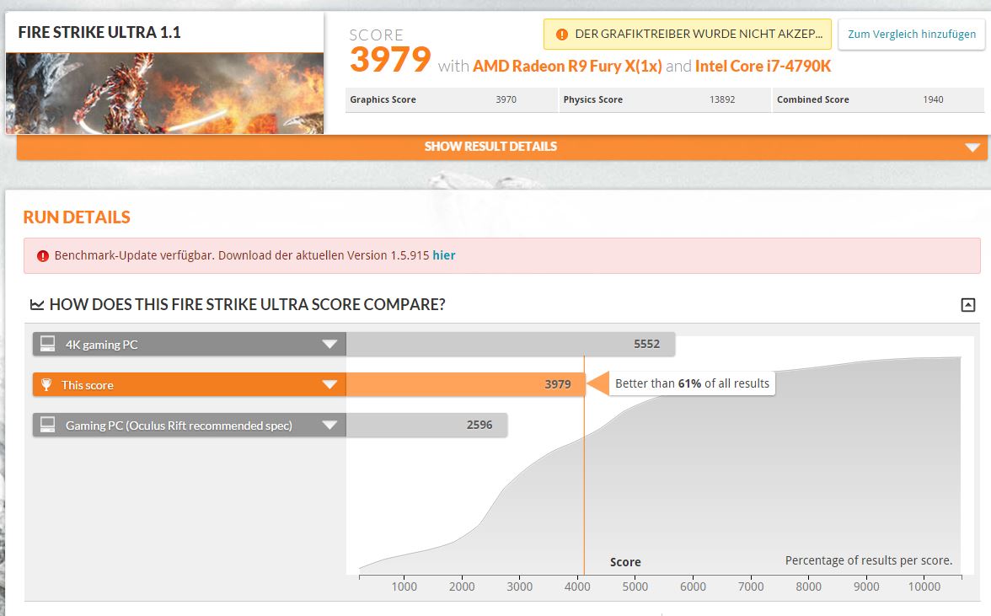Click the 4000 tick label on chart axis
This screenshot has width=991, height=616.
click(x=577, y=587)
